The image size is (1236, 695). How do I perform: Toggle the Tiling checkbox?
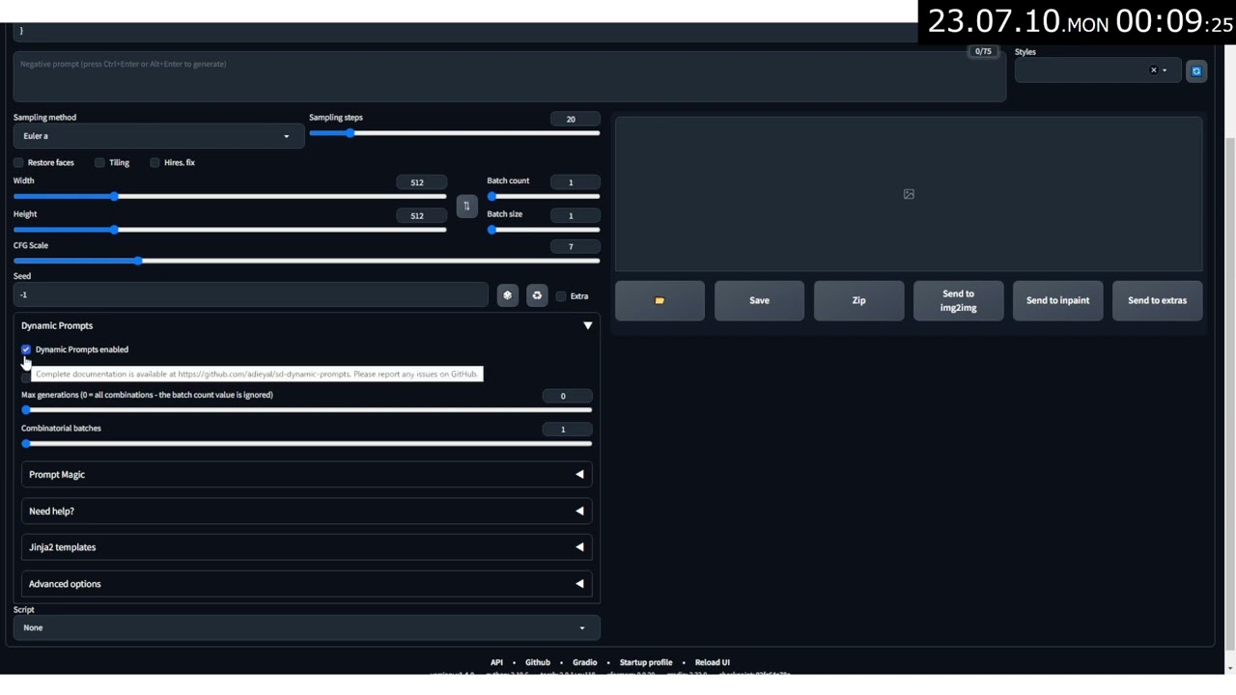tap(99, 162)
